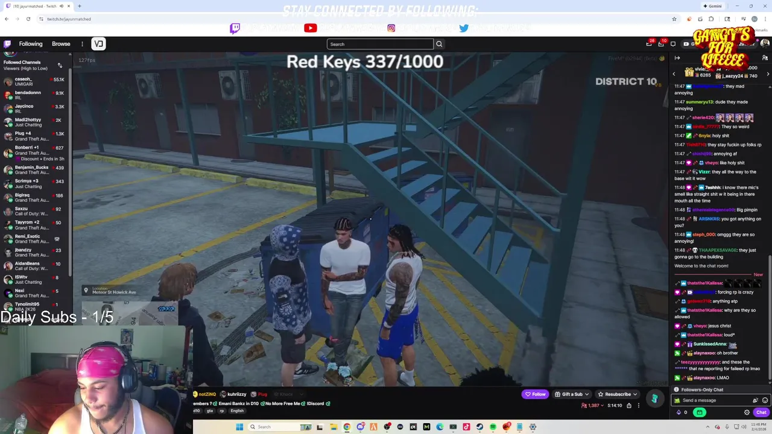
Task: Bookmark this page with the star
Action: 674,19
